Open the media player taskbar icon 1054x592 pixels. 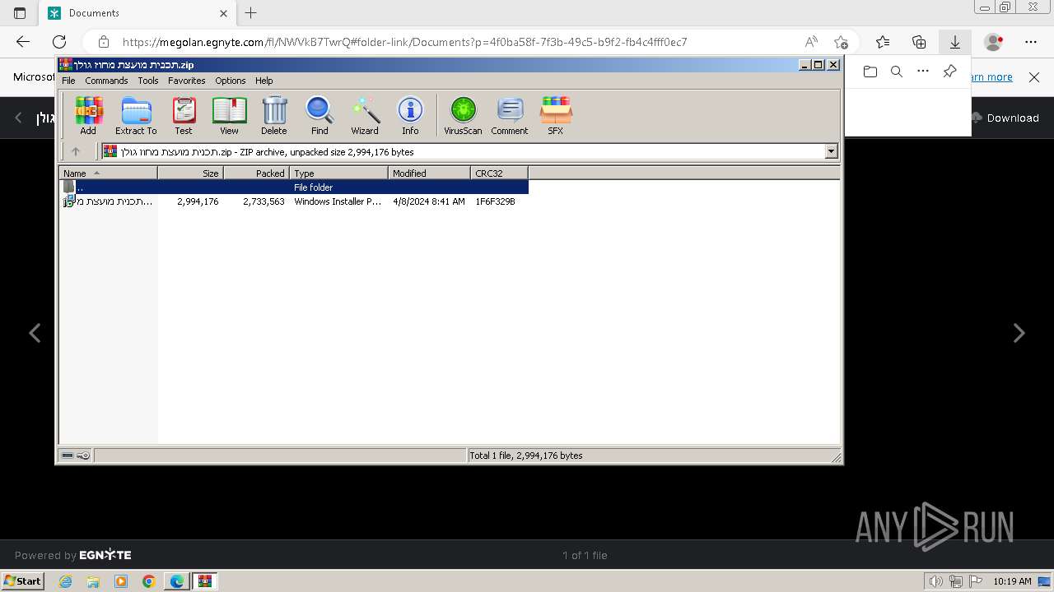pos(121,581)
